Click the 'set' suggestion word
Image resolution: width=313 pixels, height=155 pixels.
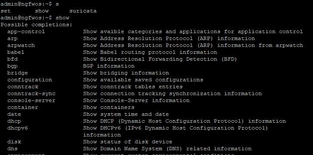[6, 11]
